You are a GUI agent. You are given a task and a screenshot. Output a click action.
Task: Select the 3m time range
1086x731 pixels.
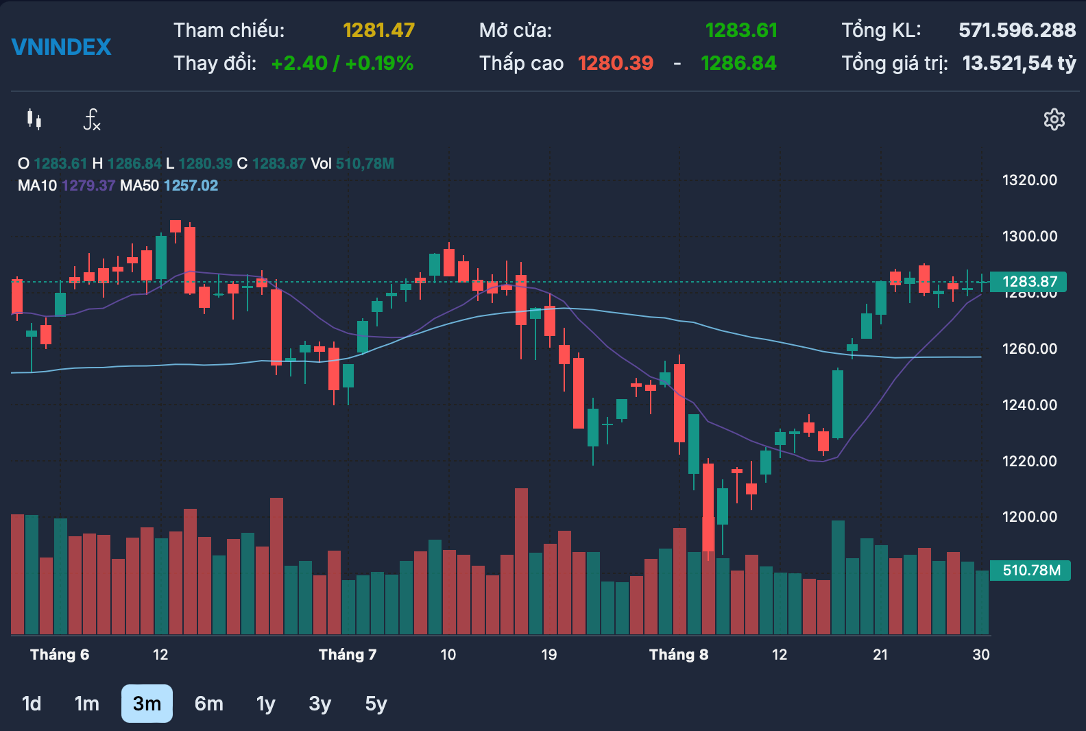pyautogui.click(x=147, y=704)
